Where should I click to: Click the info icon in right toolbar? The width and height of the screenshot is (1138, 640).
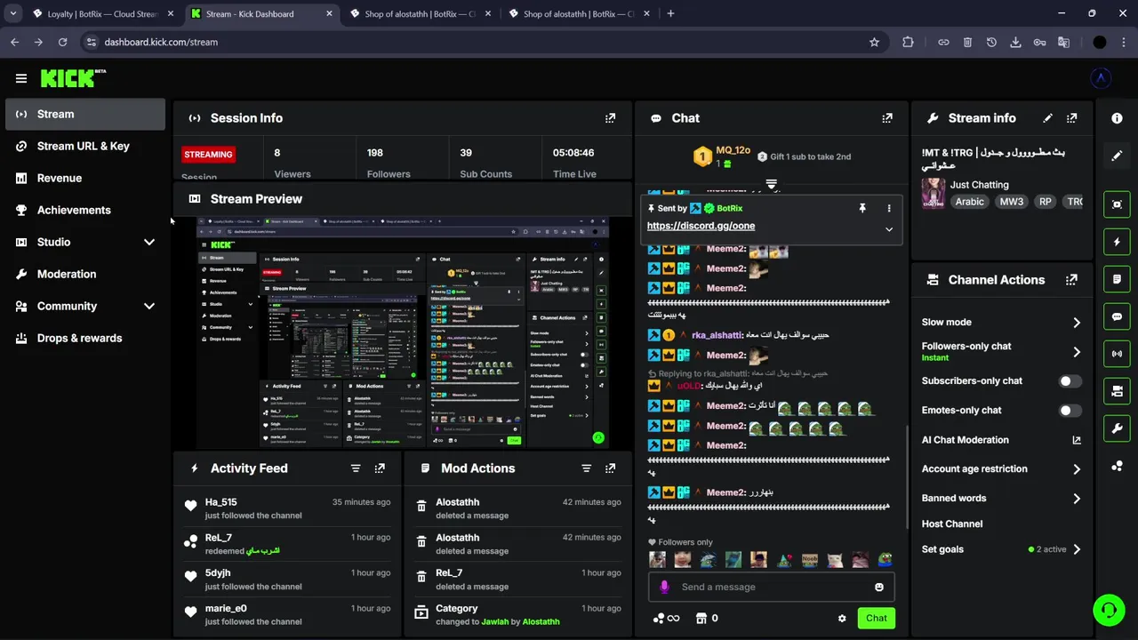[x=1117, y=118]
